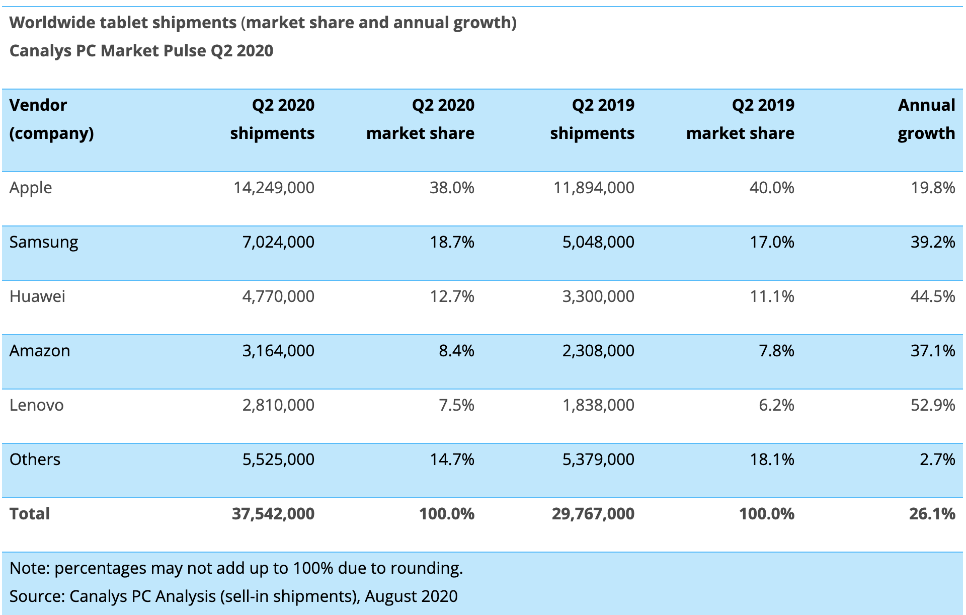
Task: Click Samsung's 5,048,000 shipments value
Action: tap(598, 242)
